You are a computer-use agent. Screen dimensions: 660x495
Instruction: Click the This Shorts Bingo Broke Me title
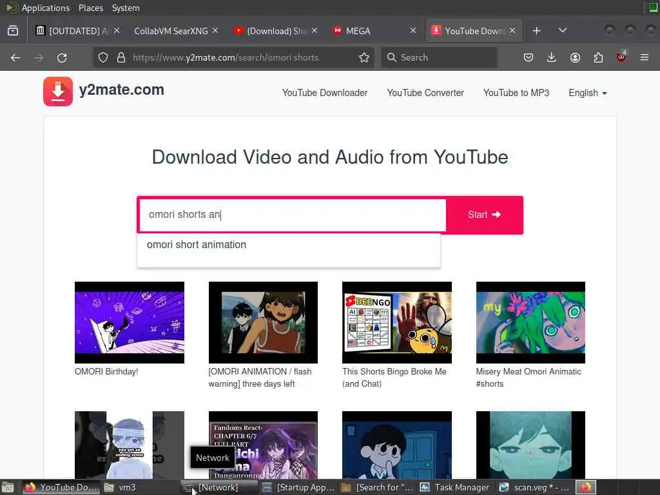coord(394,378)
